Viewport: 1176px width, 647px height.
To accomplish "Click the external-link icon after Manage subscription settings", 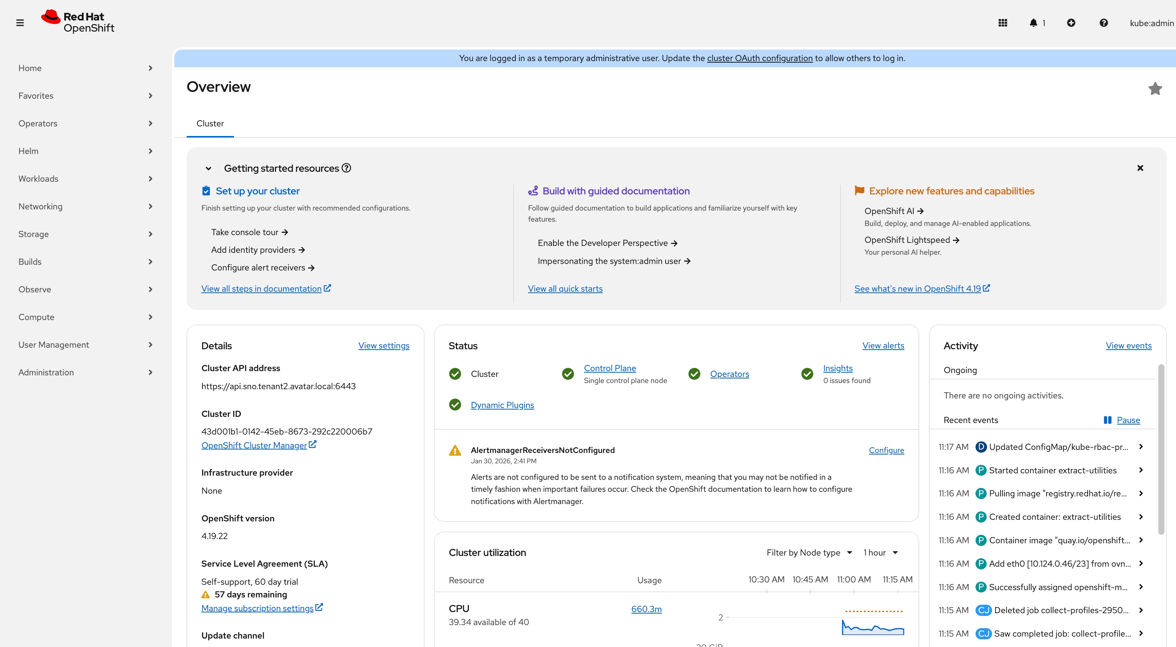I will pos(319,608).
